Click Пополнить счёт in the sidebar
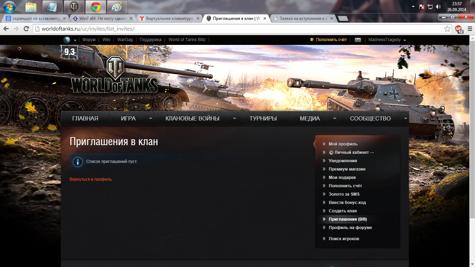The width and height of the screenshot is (475, 267). pos(346,186)
